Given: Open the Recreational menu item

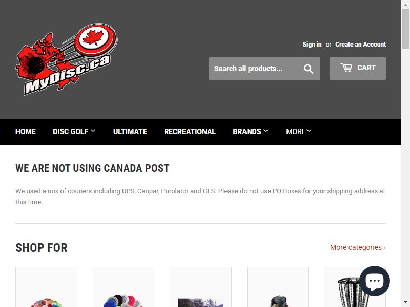Looking at the screenshot, I should point(190,131).
